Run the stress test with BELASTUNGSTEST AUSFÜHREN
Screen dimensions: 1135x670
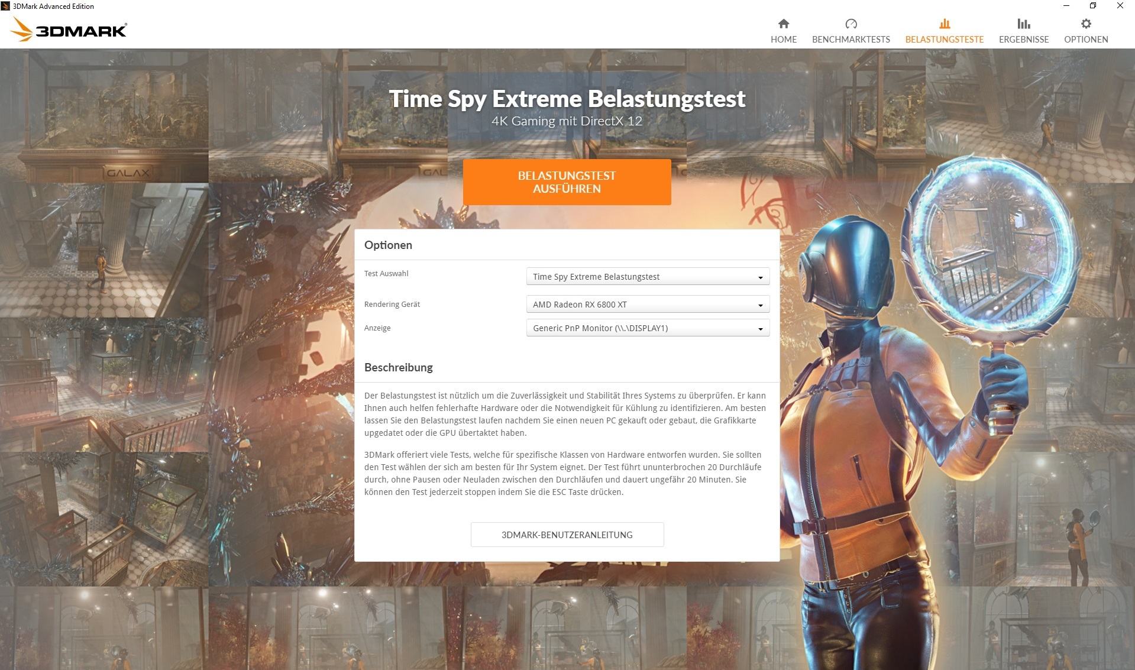567,182
